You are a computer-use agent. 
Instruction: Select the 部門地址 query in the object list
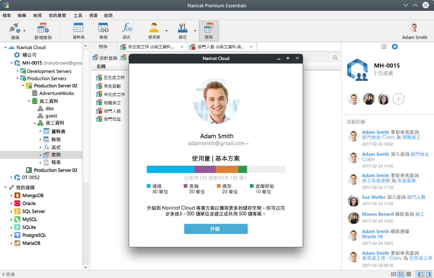(x=108, y=119)
